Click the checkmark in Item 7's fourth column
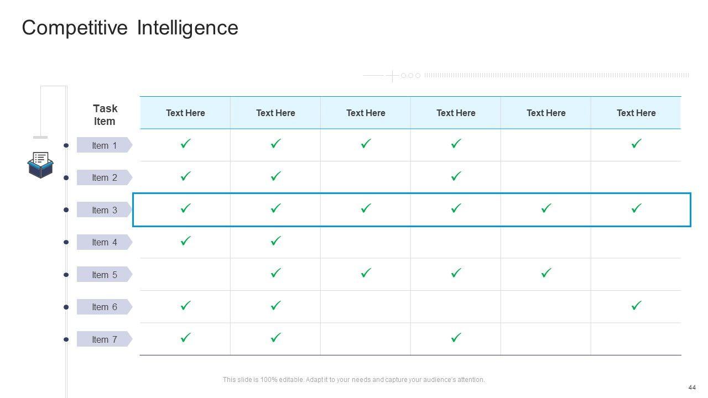The image size is (708, 398). [456, 337]
